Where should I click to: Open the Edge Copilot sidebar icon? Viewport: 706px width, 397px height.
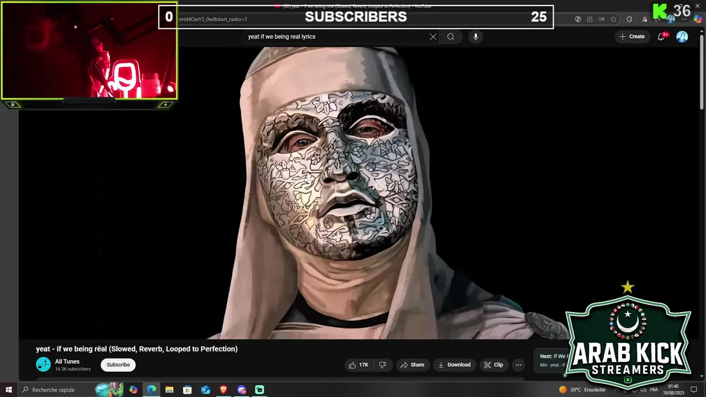click(698, 19)
